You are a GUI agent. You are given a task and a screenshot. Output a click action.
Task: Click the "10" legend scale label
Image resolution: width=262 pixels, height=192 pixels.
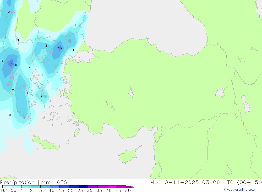52,190
